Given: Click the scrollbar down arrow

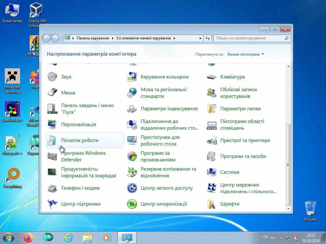Looking at the screenshot, I should point(288,209).
